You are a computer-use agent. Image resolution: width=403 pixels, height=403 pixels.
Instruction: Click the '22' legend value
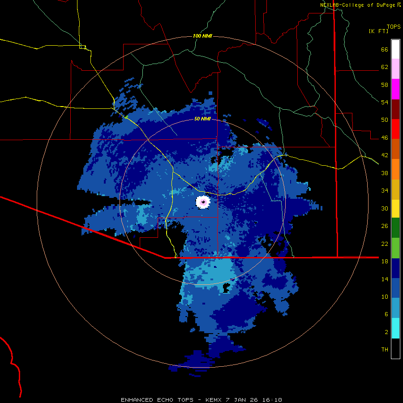385,244
